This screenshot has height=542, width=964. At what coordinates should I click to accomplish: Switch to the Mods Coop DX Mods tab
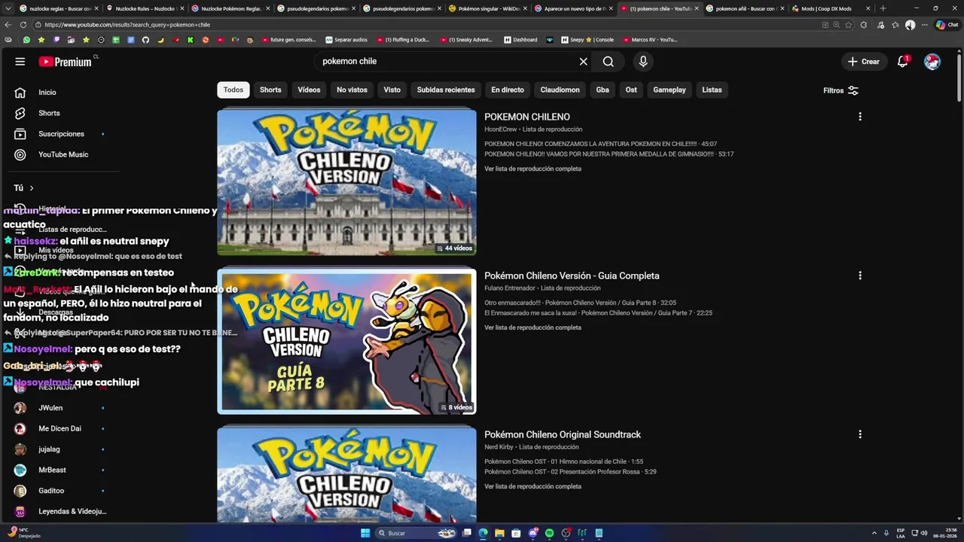[x=830, y=8]
